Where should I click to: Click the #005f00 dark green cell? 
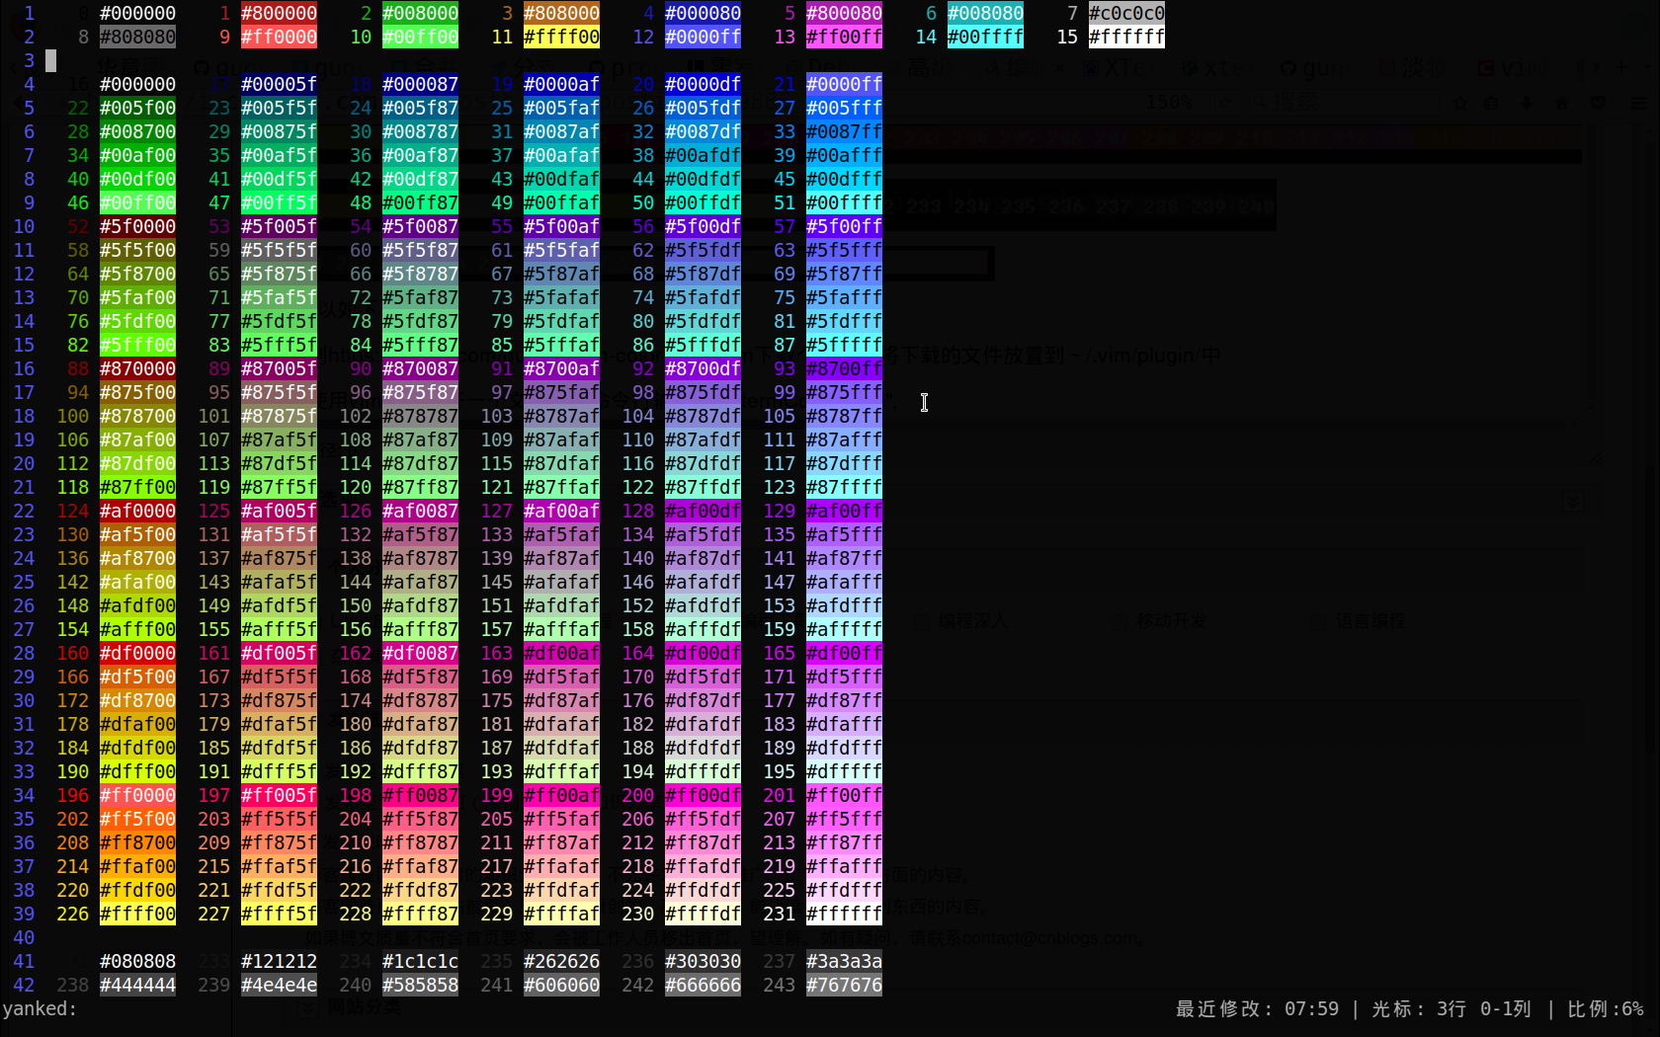[x=137, y=108]
